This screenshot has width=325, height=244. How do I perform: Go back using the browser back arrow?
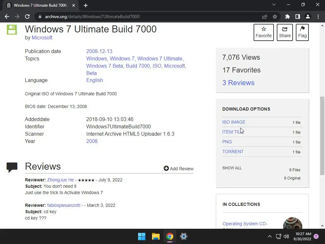[x=7, y=17]
